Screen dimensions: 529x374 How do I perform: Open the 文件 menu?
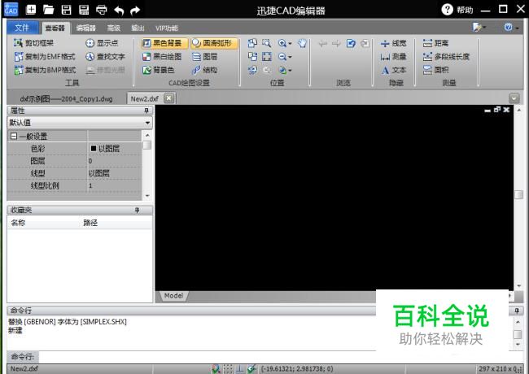(22, 28)
